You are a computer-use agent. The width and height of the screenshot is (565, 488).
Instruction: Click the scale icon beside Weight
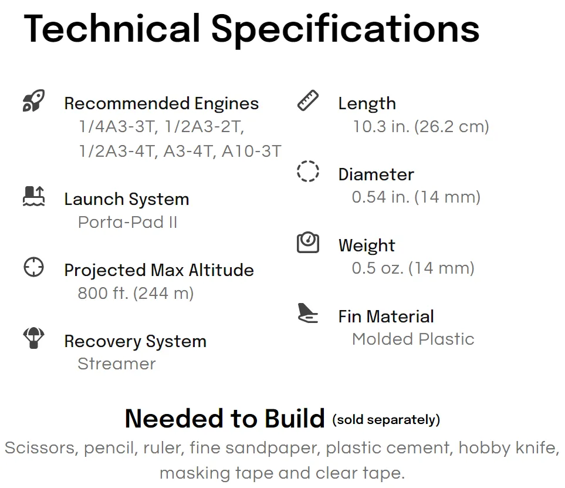click(x=308, y=242)
